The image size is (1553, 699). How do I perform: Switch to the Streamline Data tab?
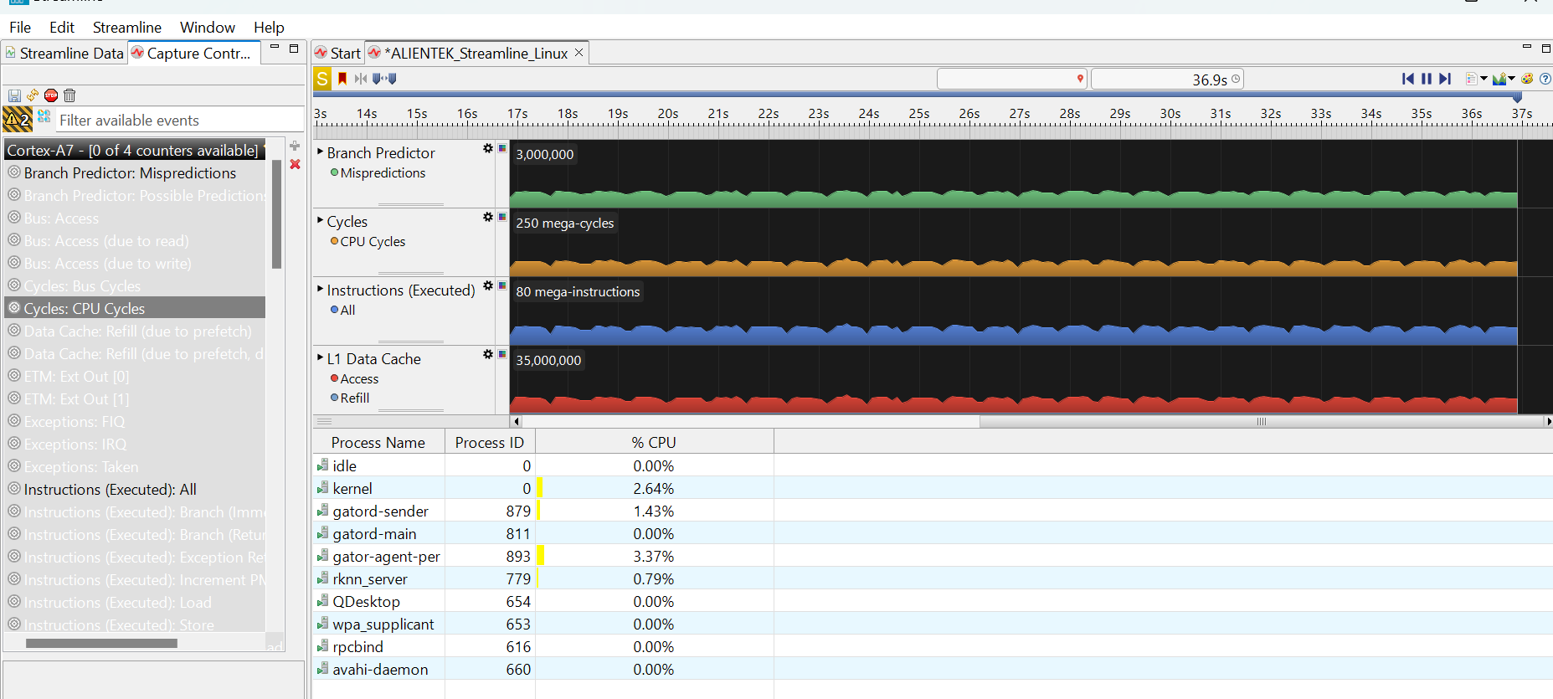(65, 54)
